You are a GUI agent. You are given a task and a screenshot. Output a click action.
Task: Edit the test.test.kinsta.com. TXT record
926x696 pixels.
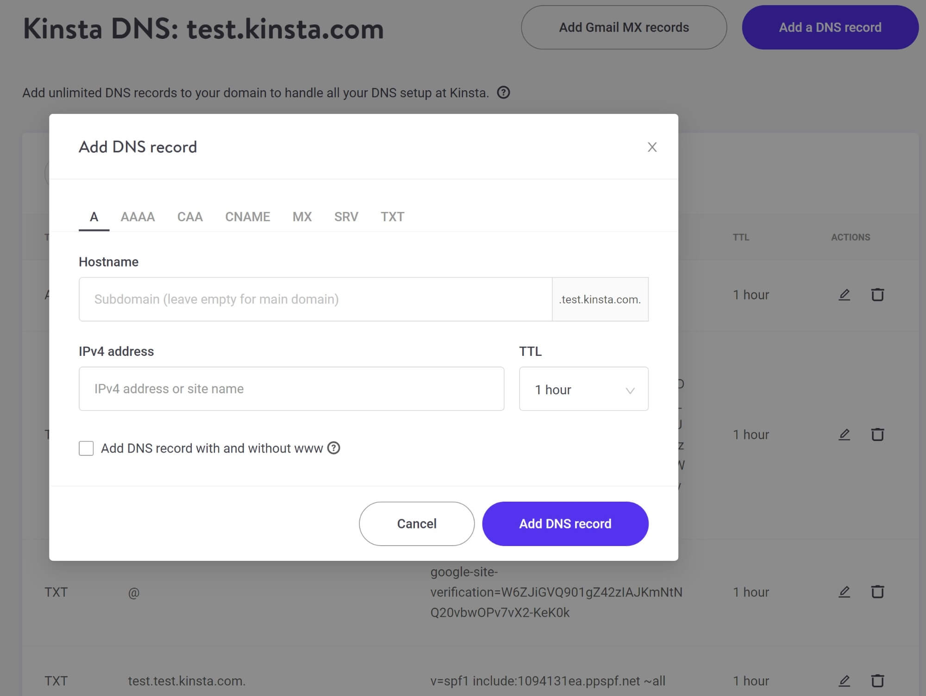pyautogui.click(x=844, y=681)
